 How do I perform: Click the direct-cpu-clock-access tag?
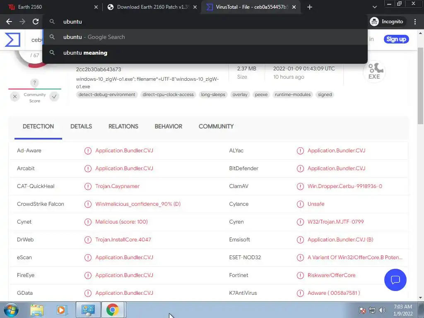pyautogui.click(x=168, y=95)
